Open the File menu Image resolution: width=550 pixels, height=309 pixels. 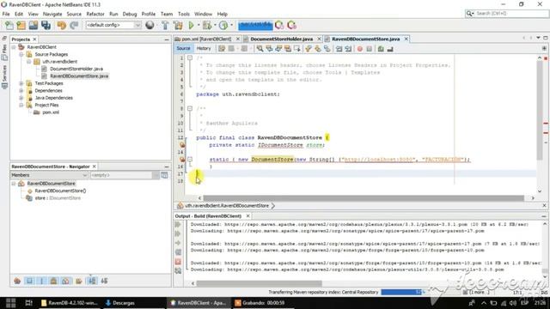coord(6,14)
